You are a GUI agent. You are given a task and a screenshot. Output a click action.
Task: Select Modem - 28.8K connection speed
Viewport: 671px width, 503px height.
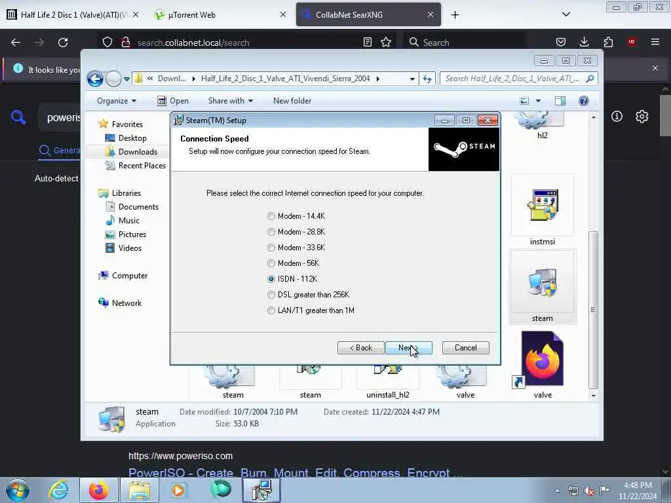tap(296, 232)
